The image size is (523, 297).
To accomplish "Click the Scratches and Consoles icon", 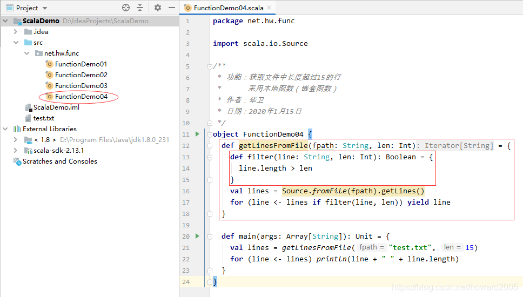I will [x=17, y=161].
